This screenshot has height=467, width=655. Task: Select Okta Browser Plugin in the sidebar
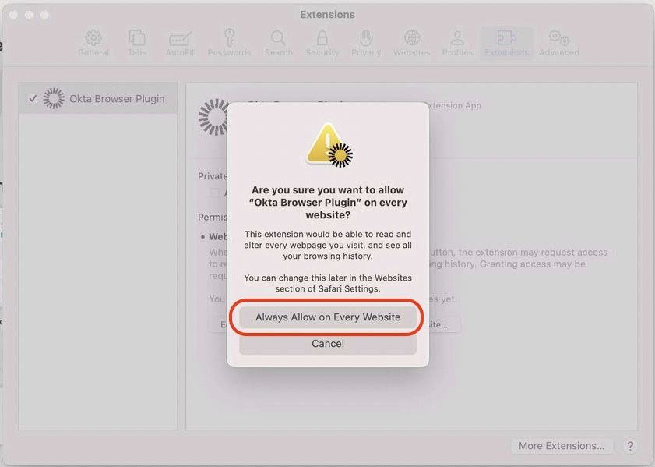(x=98, y=99)
